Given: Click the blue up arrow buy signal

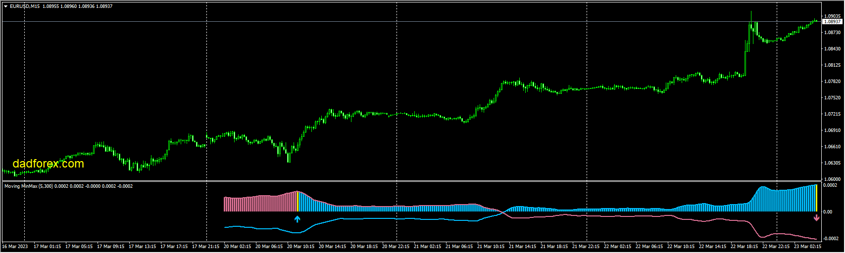Looking at the screenshot, I should tap(297, 219).
